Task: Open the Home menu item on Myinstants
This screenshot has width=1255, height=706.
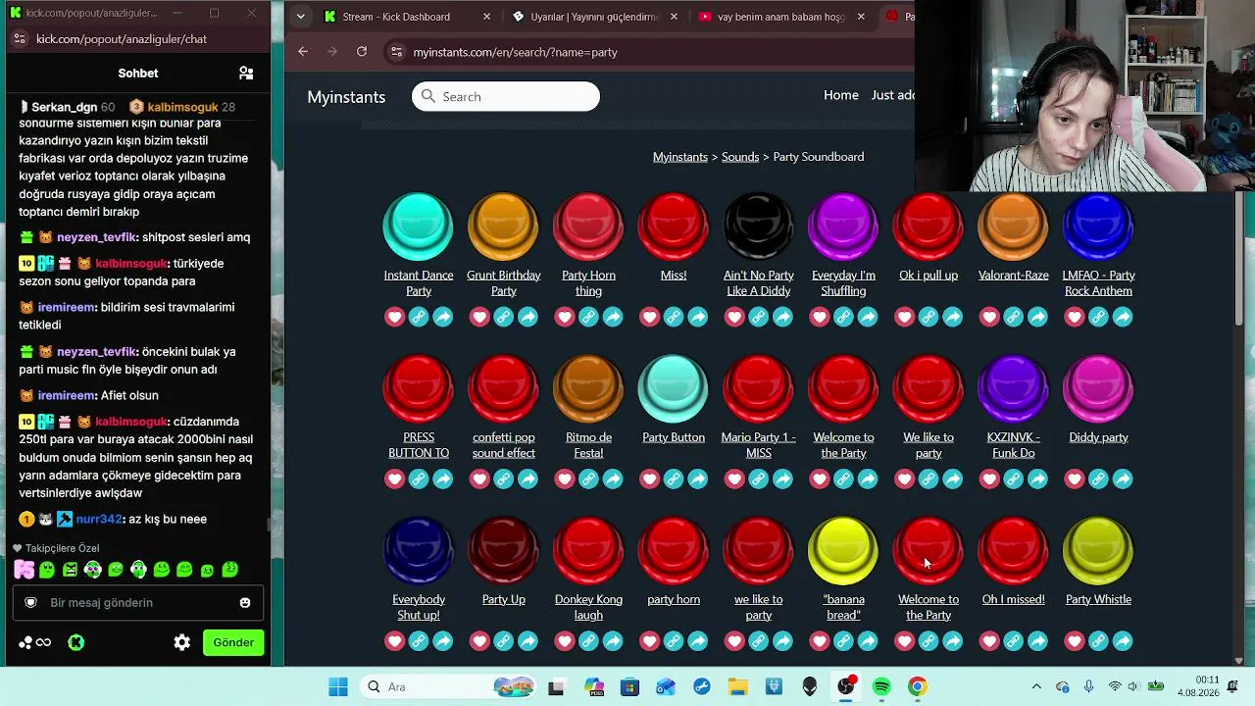Action: point(841,95)
